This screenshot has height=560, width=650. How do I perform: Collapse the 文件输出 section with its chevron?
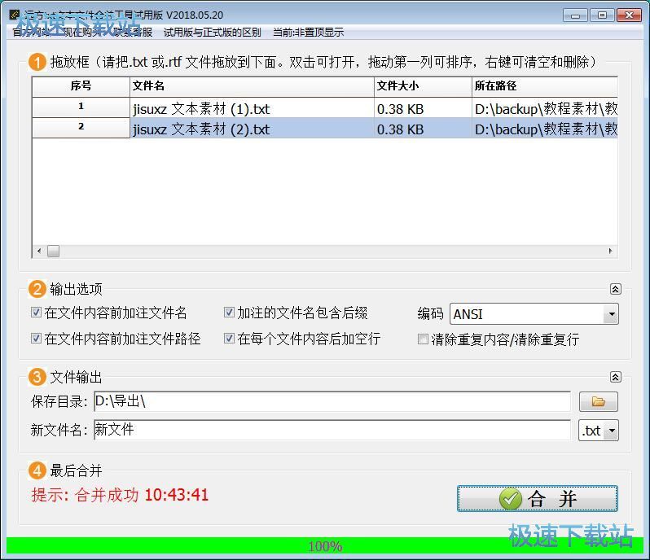(615, 377)
